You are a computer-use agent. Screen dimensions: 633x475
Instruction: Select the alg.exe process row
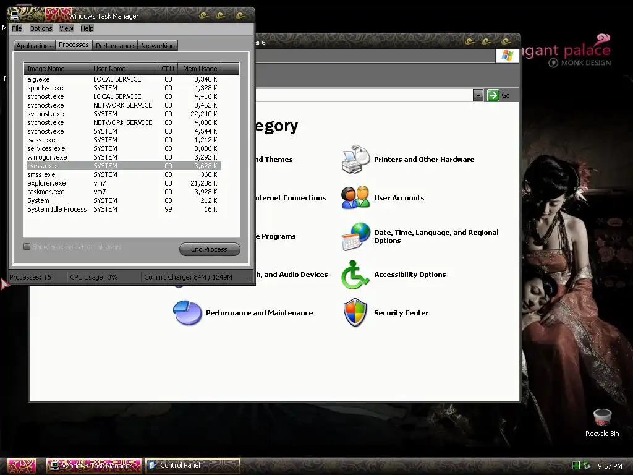pyautogui.click(x=123, y=79)
